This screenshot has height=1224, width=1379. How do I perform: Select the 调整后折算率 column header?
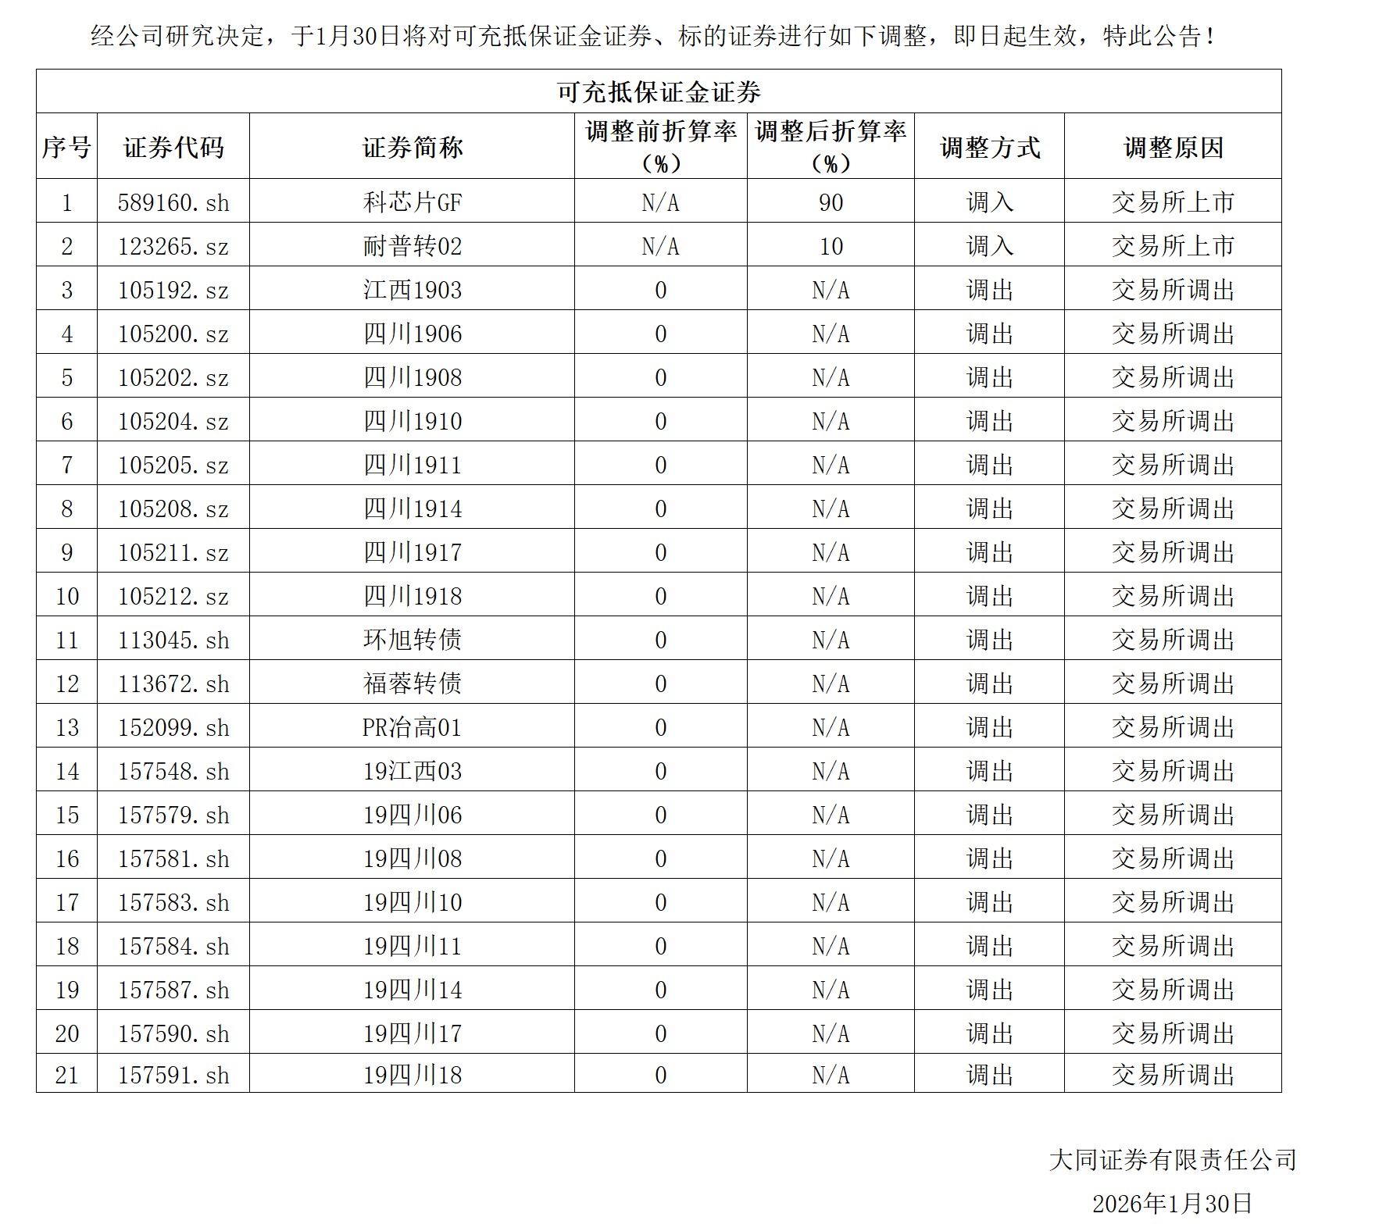tap(831, 146)
